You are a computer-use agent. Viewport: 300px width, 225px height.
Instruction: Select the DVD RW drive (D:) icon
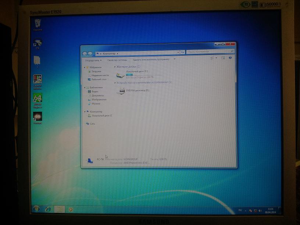tap(121, 90)
